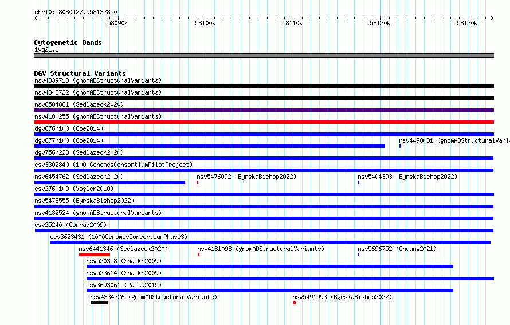
Task: Open the nsv5404393 ByrskaBishop2022 label
Action: pyautogui.click(x=407, y=177)
